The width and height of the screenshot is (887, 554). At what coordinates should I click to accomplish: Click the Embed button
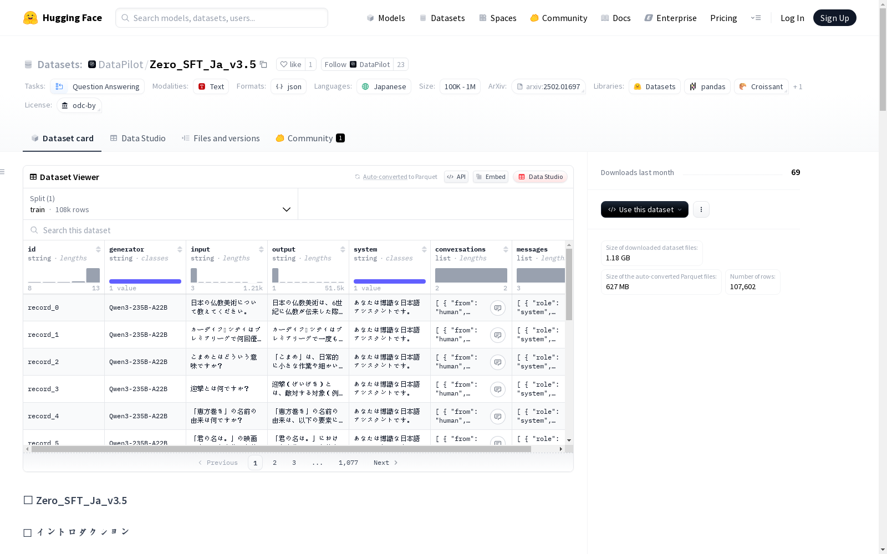491,177
